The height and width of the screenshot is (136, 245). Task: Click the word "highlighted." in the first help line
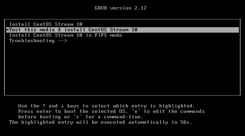(x=177, y=106)
